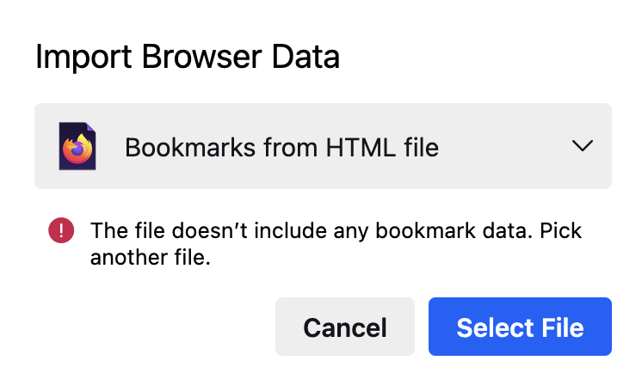This screenshot has height=385, width=642.
Task: Click the purple document icon with Firefox logo
Action: pyautogui.click(x=77, y=146)
